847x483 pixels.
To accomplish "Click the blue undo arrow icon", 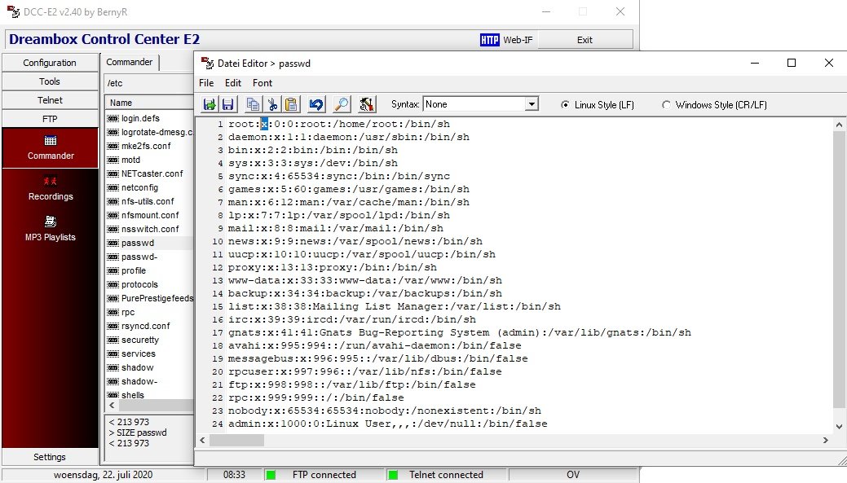I will (316, 104).
